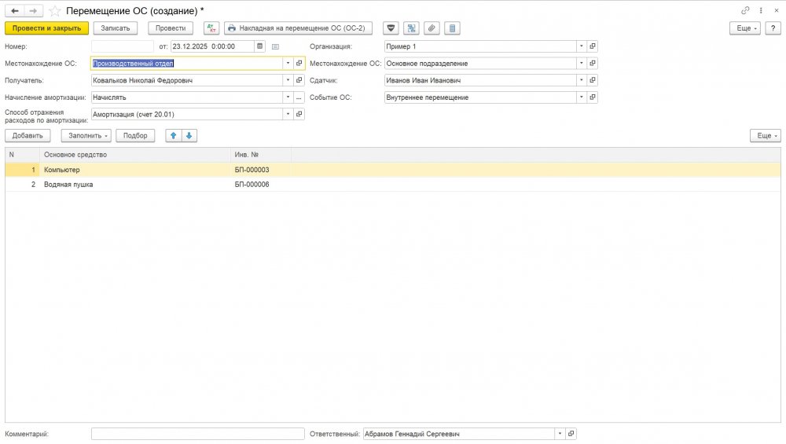
Task: Click the Дт/Кт postings icon
Action: tap(211, 28)
